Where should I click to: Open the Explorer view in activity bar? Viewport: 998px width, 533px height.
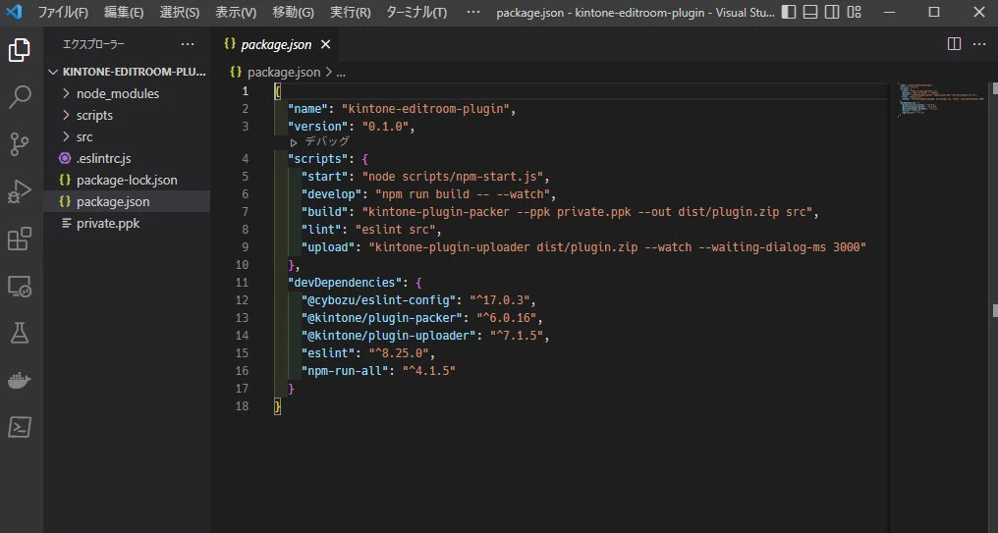19,50
